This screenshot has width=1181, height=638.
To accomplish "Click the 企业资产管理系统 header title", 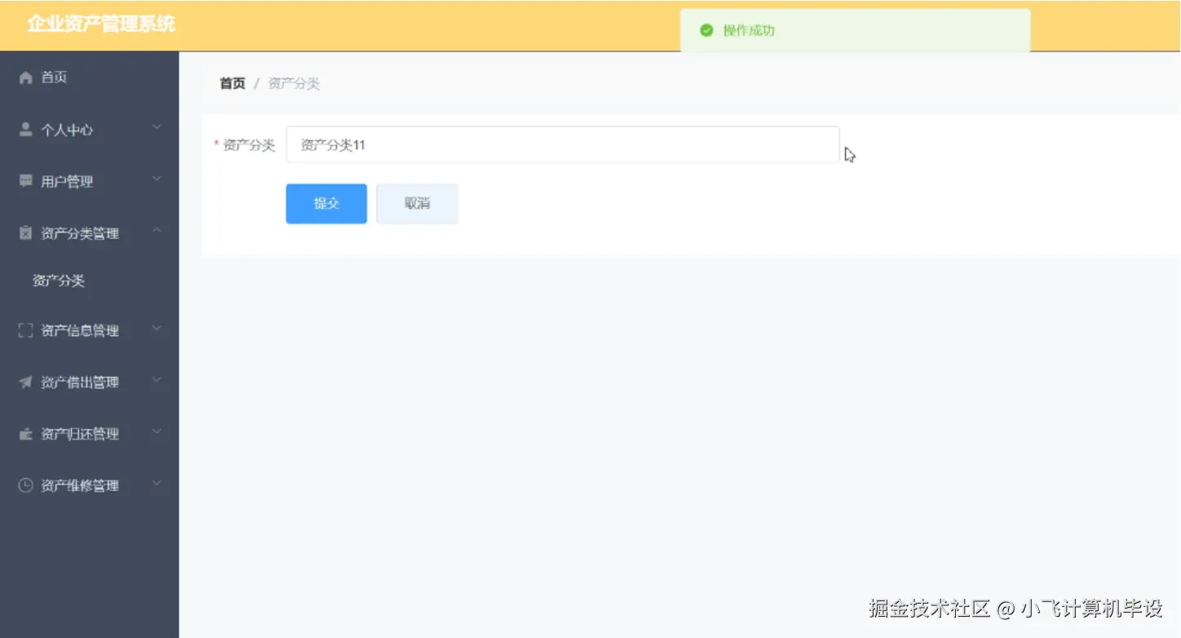I will tap(101, 24).
